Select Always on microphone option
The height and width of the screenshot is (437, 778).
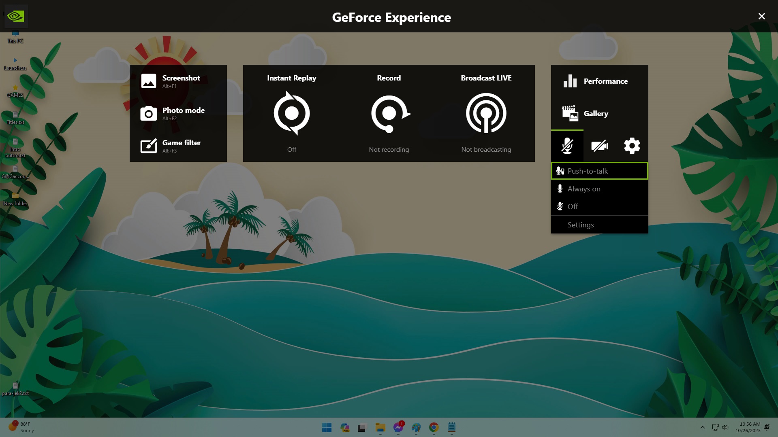click(x=600, y=189)
